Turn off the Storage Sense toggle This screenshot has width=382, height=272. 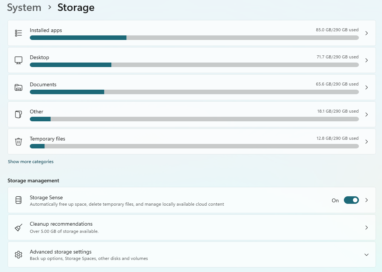click(x=351, y=200)
